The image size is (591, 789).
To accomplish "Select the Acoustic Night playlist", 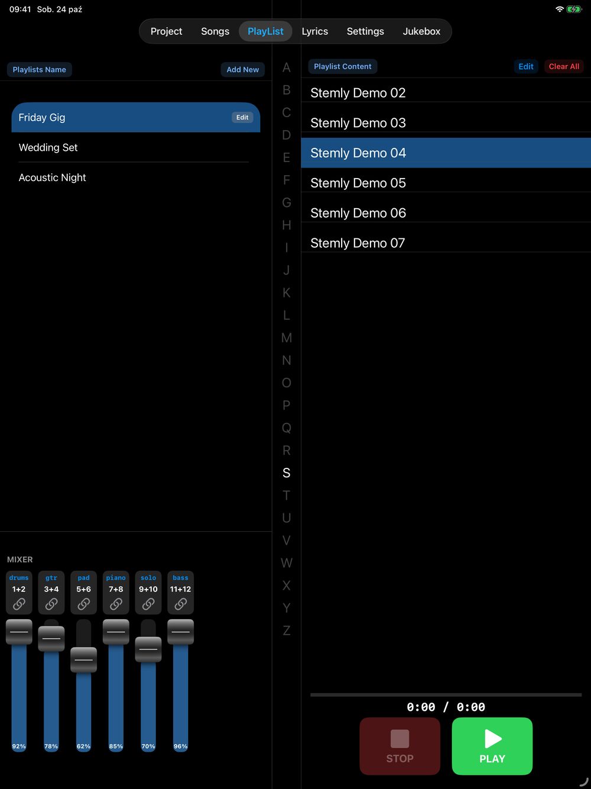I will click(x=136, y=177).
